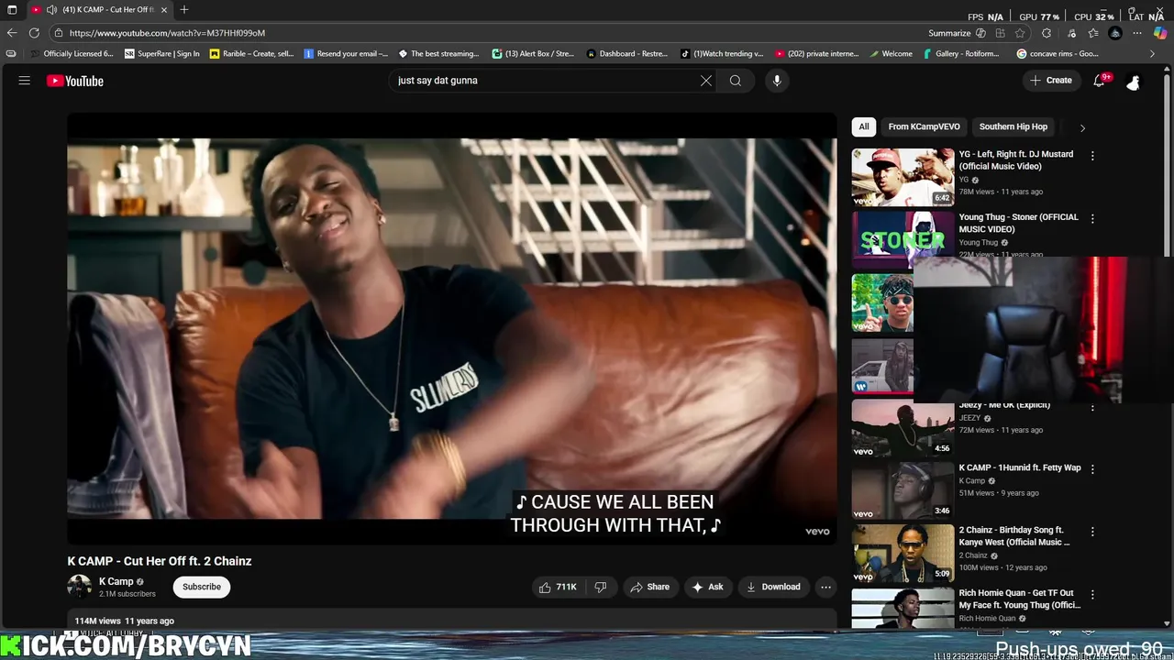
Task: Open Rarible Create, sell bookmark
Action: coord(251,54)
